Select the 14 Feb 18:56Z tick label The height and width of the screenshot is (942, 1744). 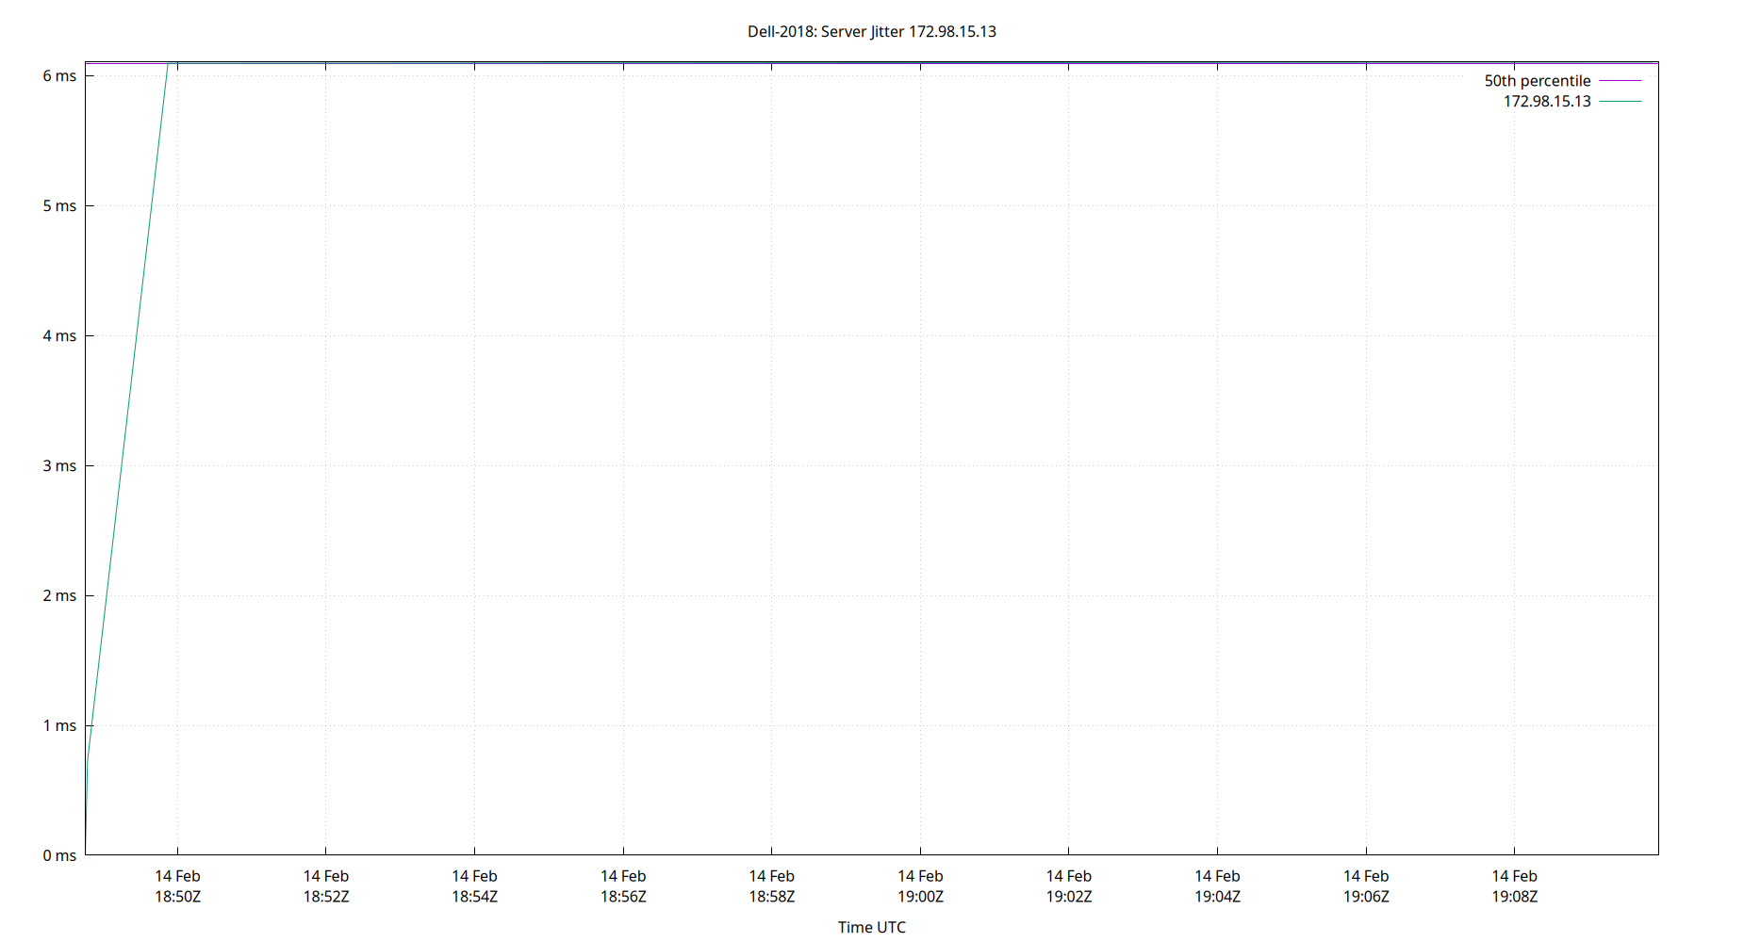(623, 885)
